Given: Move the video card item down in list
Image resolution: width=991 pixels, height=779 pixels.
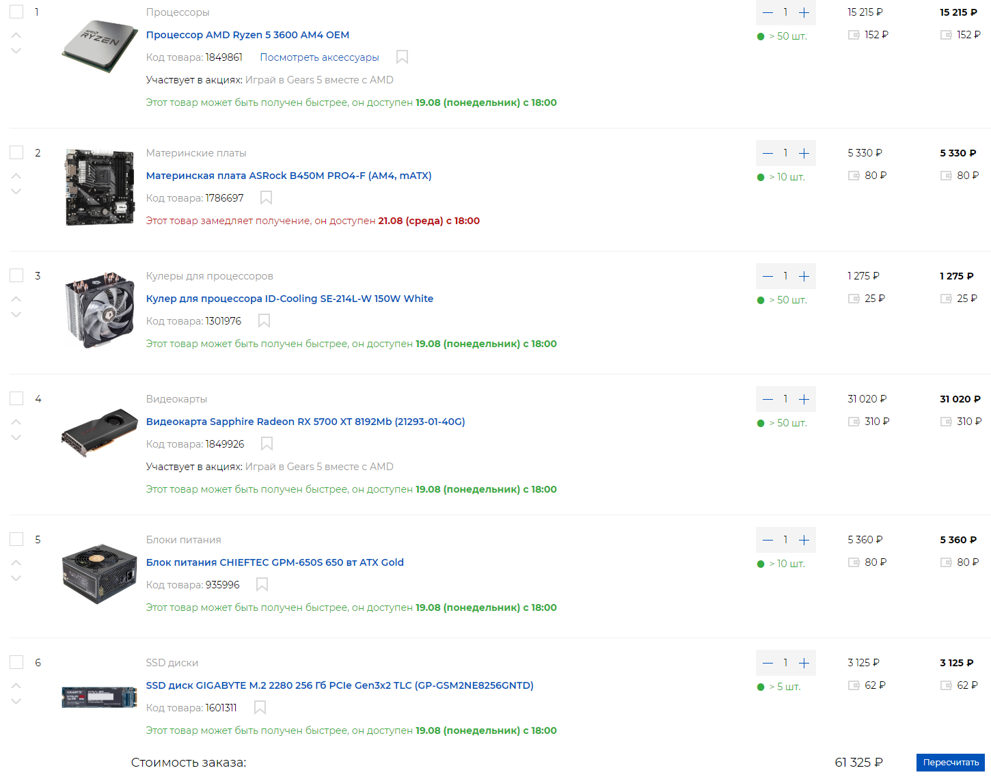Looking at the screenshot, I should point(16,437).
